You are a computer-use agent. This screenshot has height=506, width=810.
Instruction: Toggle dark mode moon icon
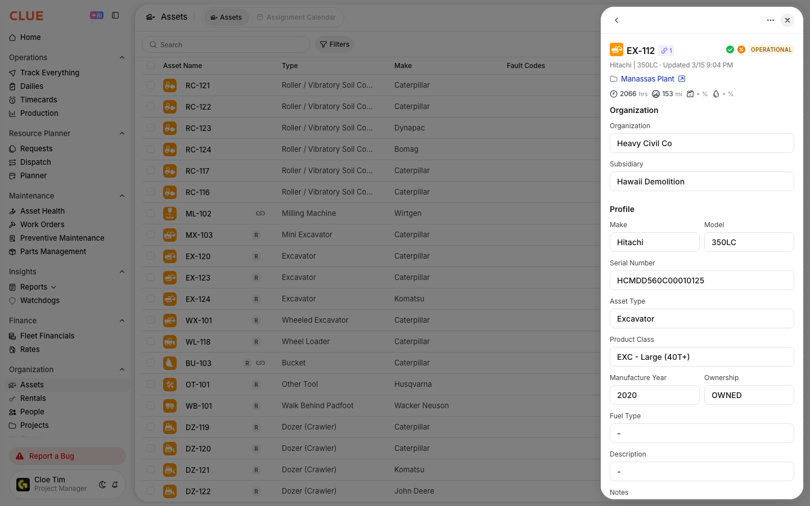(x=102, y=485)
